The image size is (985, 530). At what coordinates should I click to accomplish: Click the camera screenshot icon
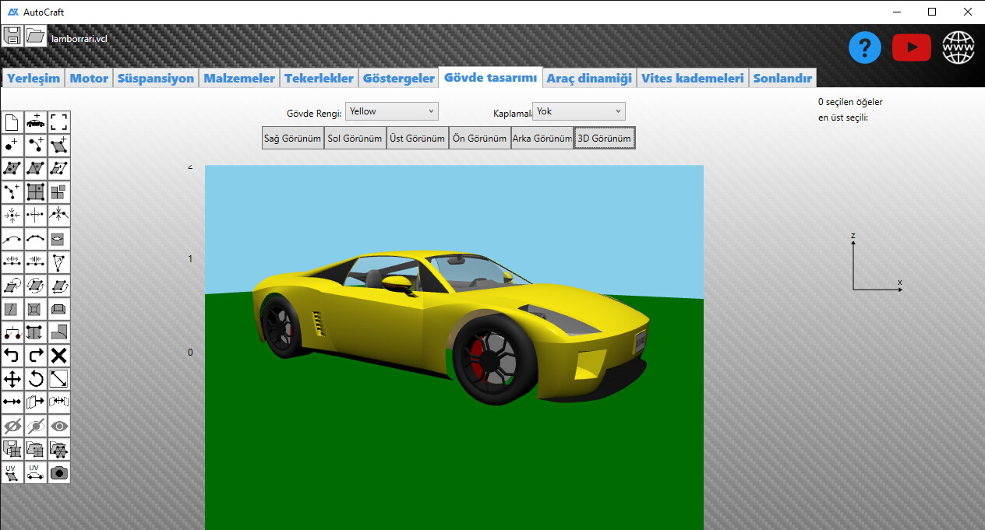coord(59,472)
